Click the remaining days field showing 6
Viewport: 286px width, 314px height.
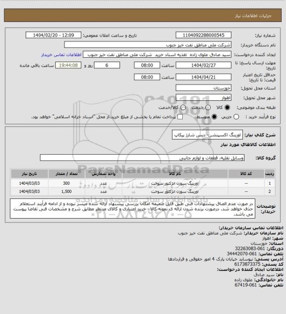click(x=107, y=65)
